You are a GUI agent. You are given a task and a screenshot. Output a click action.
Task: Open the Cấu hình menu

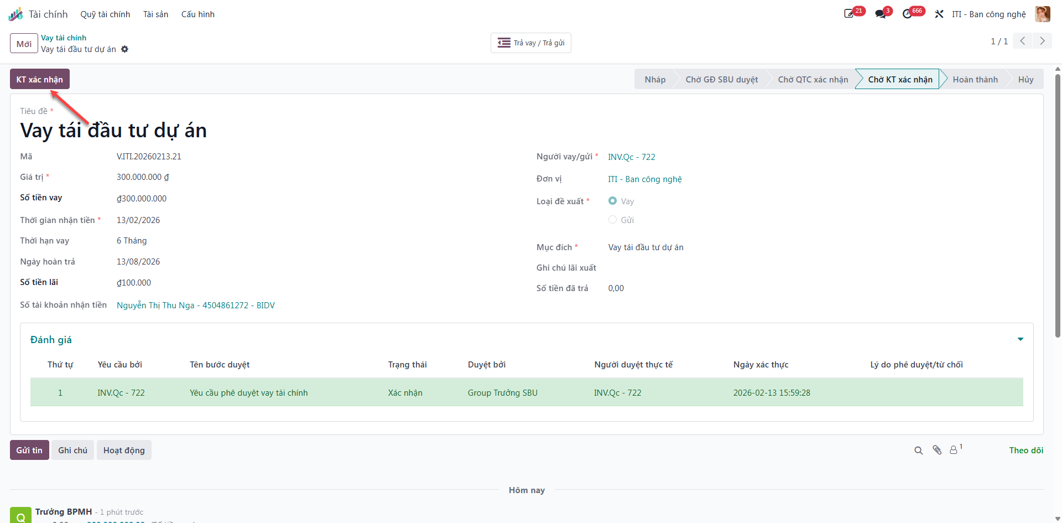198,14
